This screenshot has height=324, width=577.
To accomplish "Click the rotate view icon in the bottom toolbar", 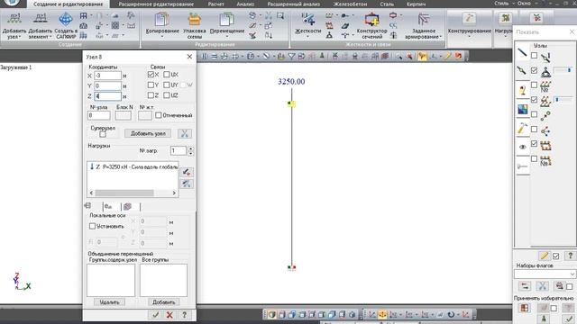I will (451, 314).
